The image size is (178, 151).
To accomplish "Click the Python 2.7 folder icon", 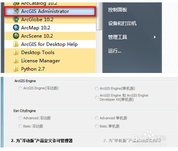I will [x=16, y=69].
